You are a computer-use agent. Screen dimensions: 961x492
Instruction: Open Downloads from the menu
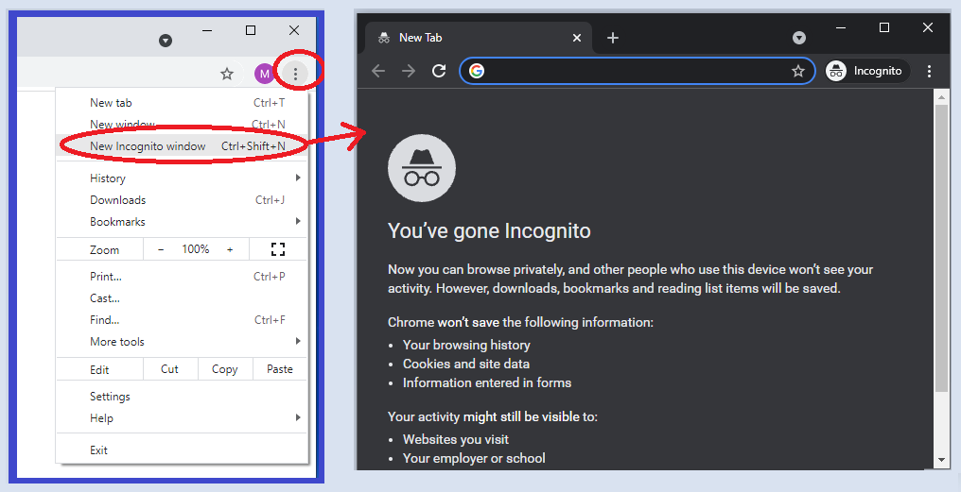click(182, 200)
